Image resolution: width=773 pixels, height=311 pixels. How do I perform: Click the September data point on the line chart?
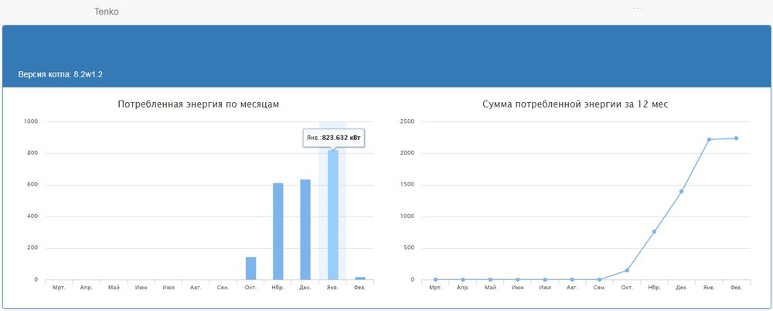[600, 279]
